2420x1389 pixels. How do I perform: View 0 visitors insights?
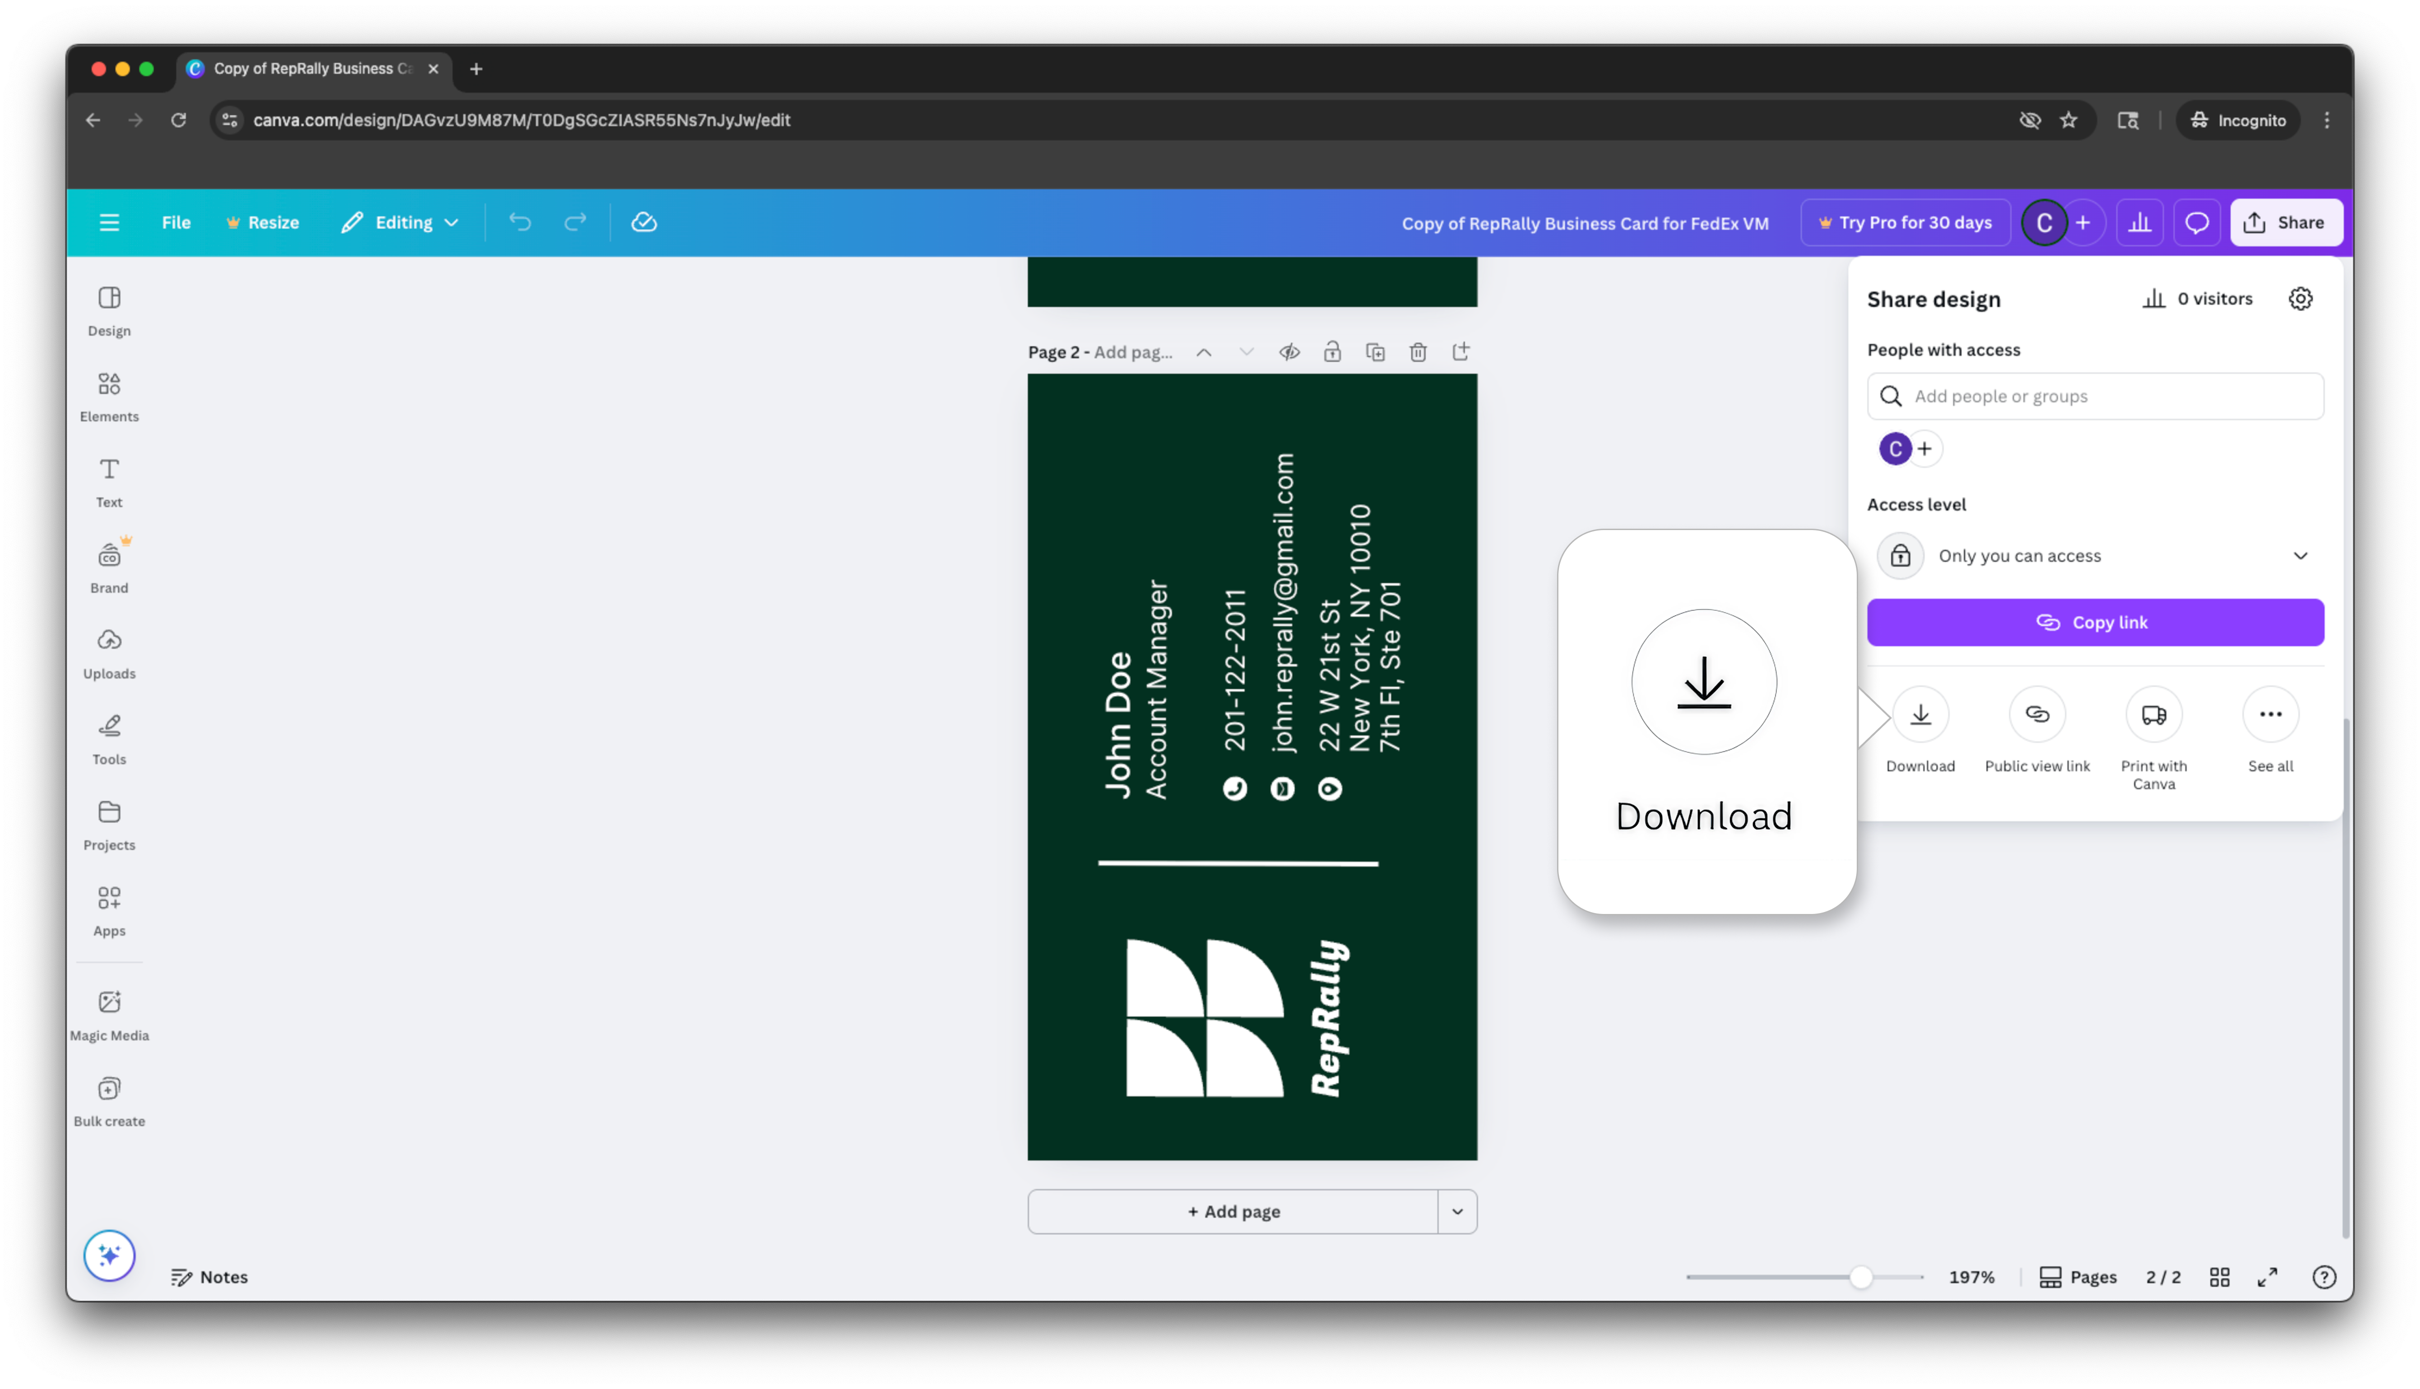(x=2197, y=299)
